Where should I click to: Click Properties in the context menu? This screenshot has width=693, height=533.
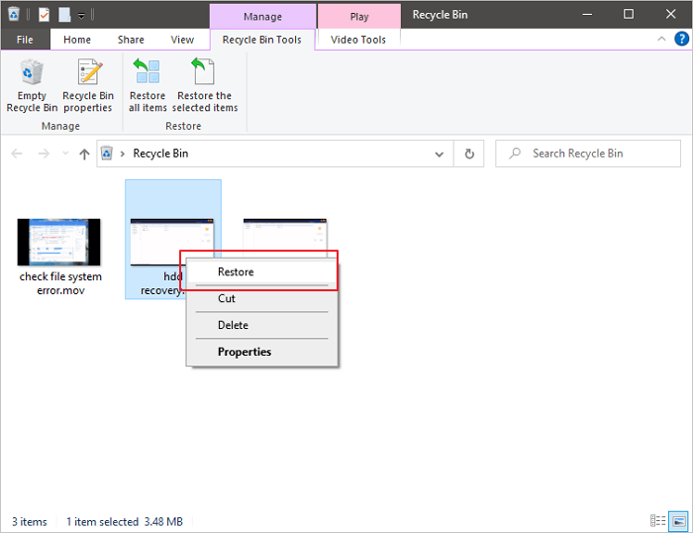245,352
